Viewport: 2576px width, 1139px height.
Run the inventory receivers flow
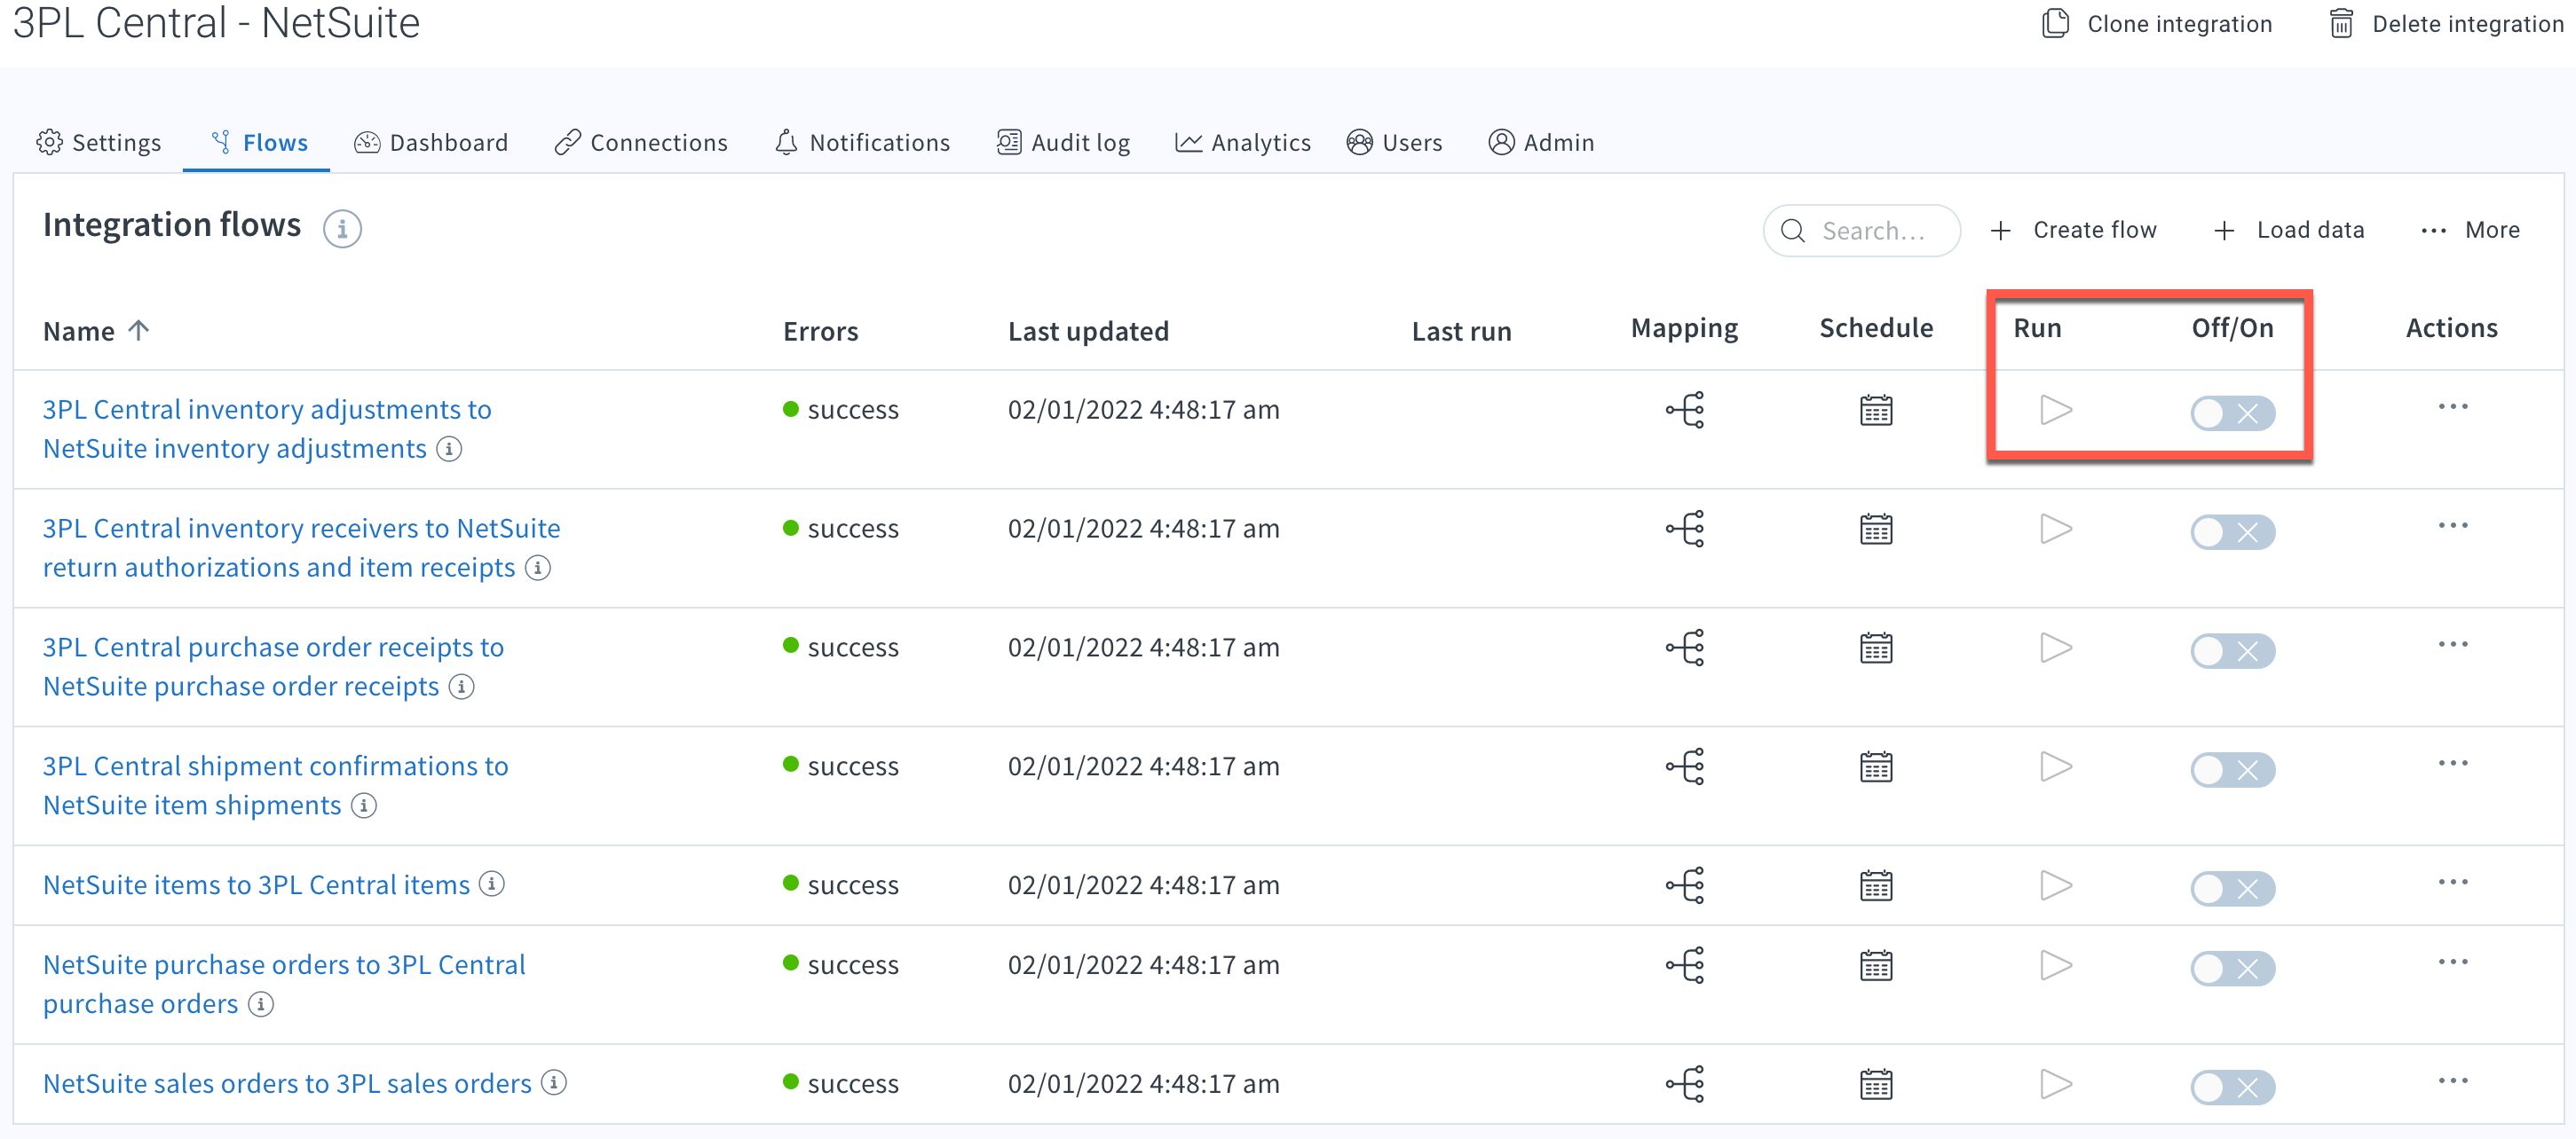pos(2055,529)
